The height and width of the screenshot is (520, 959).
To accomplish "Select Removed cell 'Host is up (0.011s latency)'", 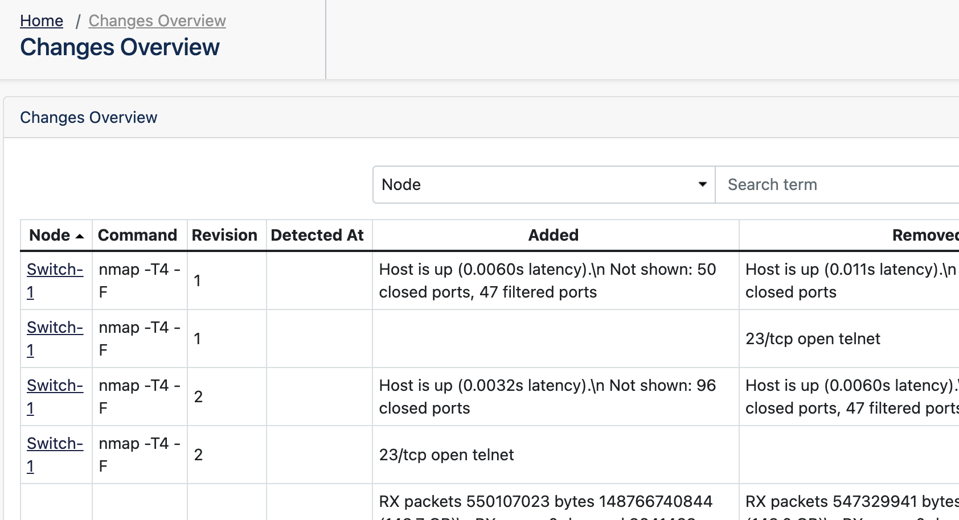I will point(849,280).
